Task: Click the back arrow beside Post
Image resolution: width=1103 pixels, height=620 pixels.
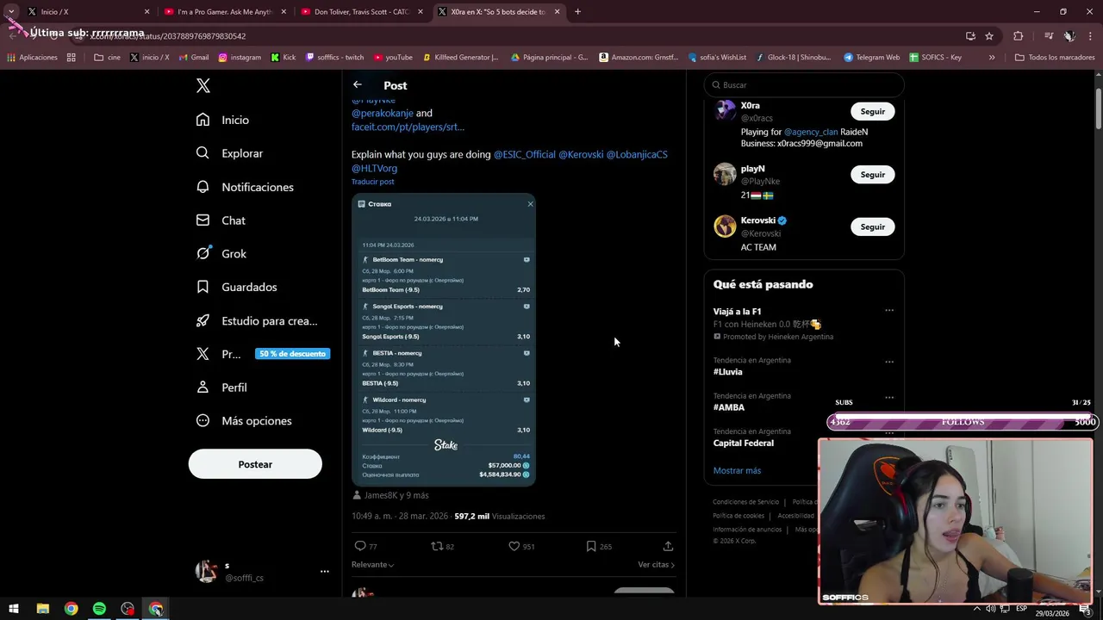Action: point(357,84)
